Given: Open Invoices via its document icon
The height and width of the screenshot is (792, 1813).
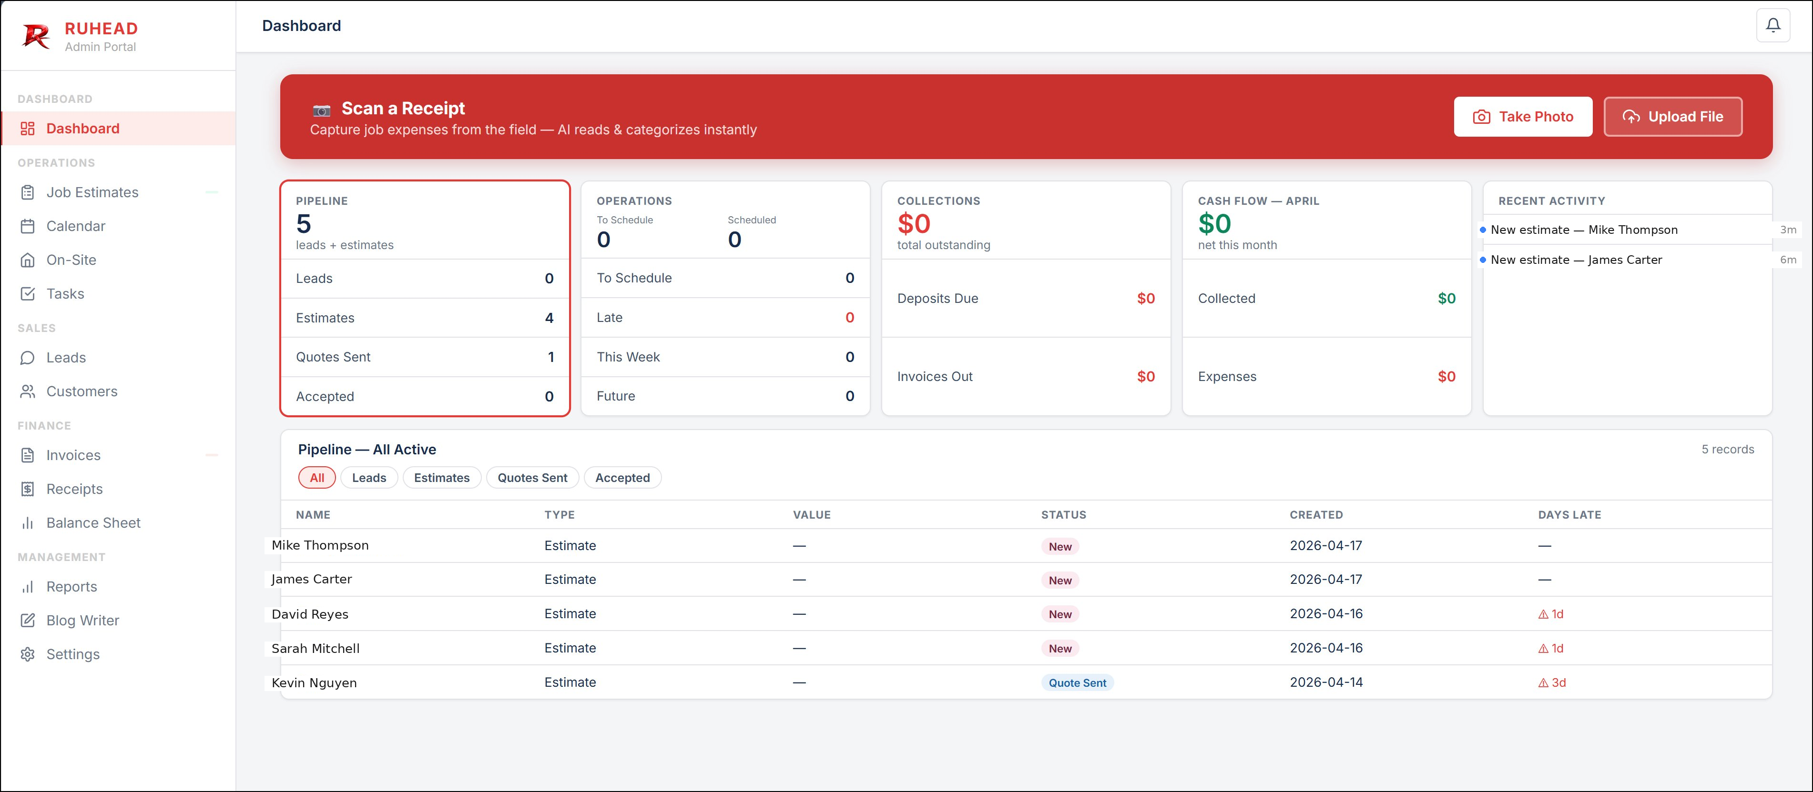Looking at the screenshot, I should 28,455.
